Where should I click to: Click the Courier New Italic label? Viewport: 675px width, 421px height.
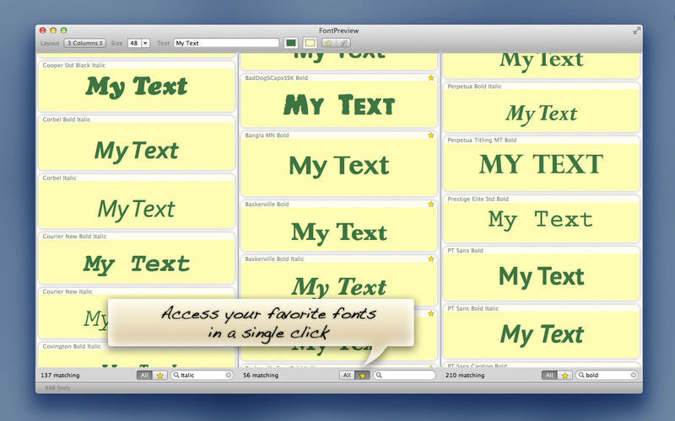click(67, 291)
